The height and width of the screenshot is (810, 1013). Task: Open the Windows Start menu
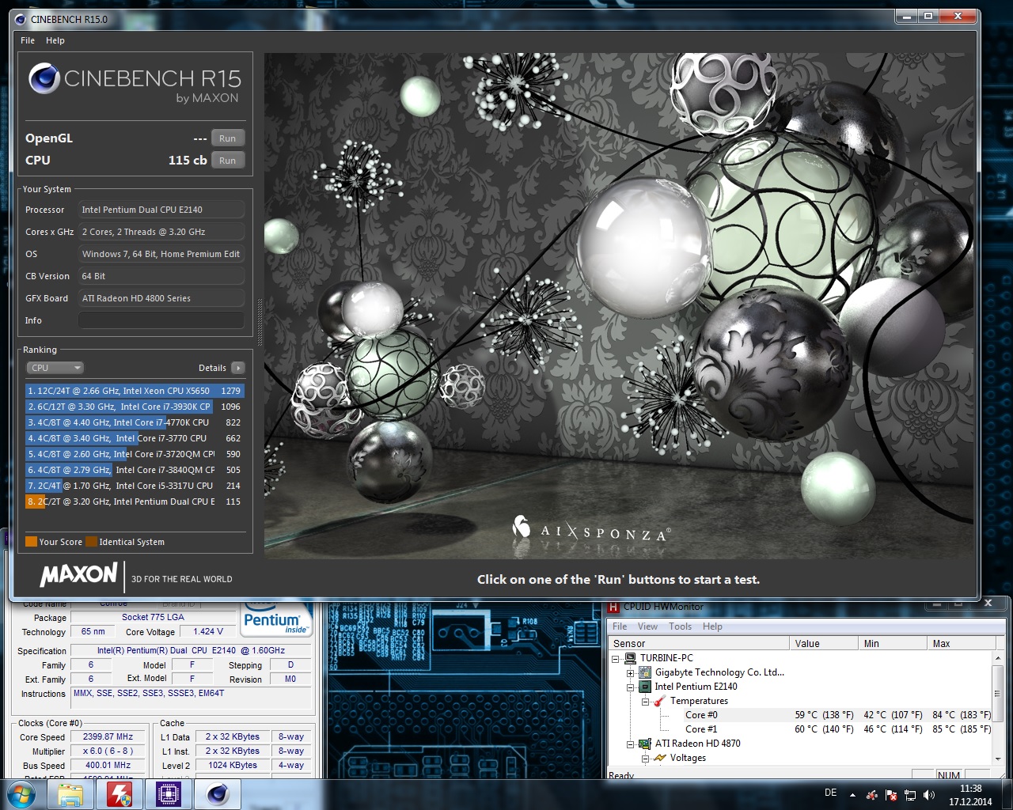21,795
